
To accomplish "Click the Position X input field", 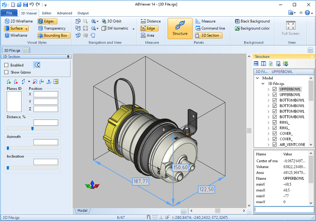I will click(46, 94).
